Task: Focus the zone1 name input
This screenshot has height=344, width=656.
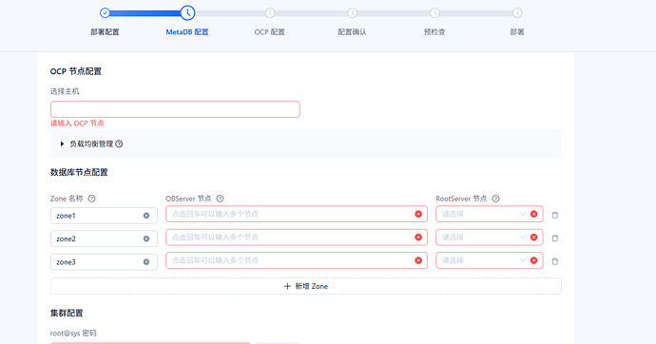Action: tap(104, 216)
